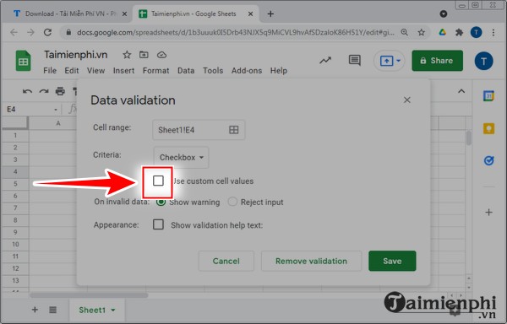The image size is (507, 324).
Task: Open the Sheet1 tab dropdown arrow
Action: (x=113, y=310)
